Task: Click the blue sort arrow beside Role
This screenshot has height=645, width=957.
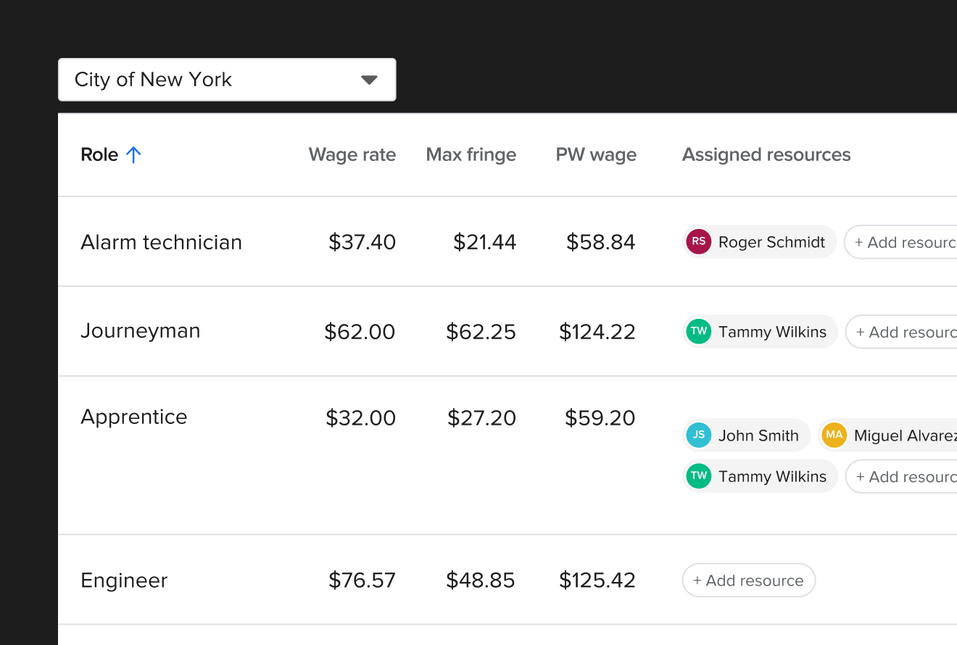Action: coord(134,154)
